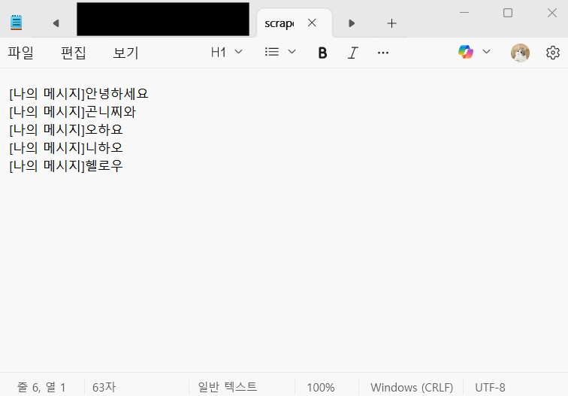568x396 pixels.
Task: Expand the chevron next to Copilot
Action: tap(486, 52)
